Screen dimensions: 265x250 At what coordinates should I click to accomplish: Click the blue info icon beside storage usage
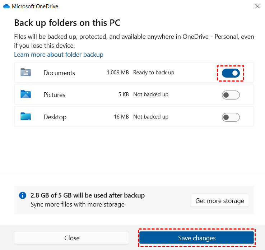(23, 195)
